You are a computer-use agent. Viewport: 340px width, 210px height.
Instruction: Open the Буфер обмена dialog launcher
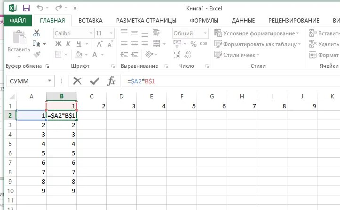47,66
